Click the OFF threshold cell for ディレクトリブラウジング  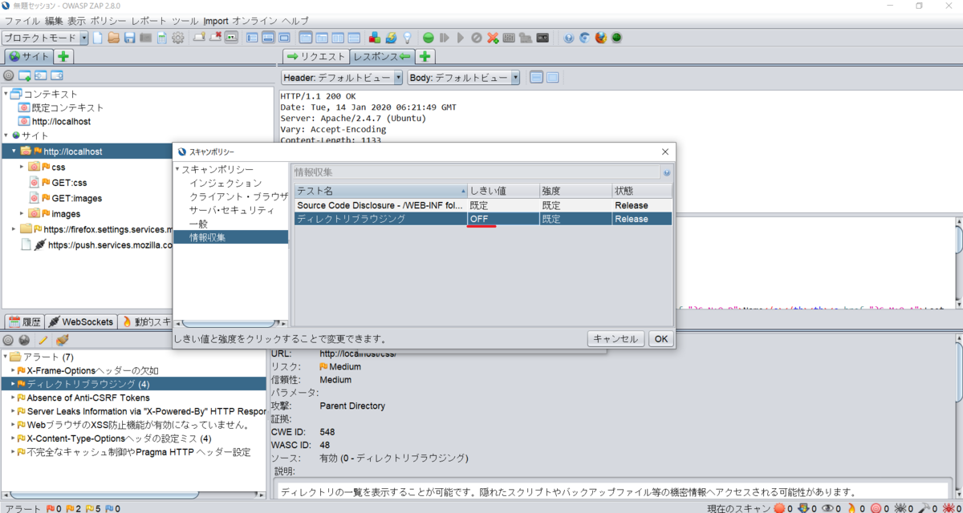[x=503, y=219]
